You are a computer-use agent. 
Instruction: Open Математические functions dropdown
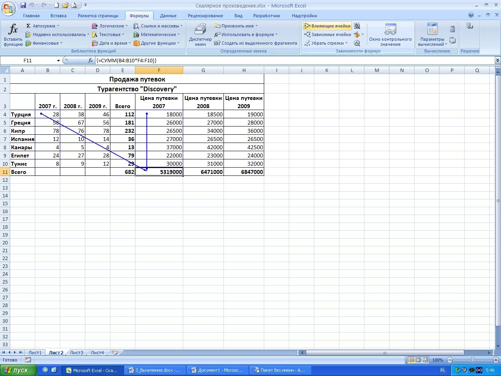coord(157,34)
